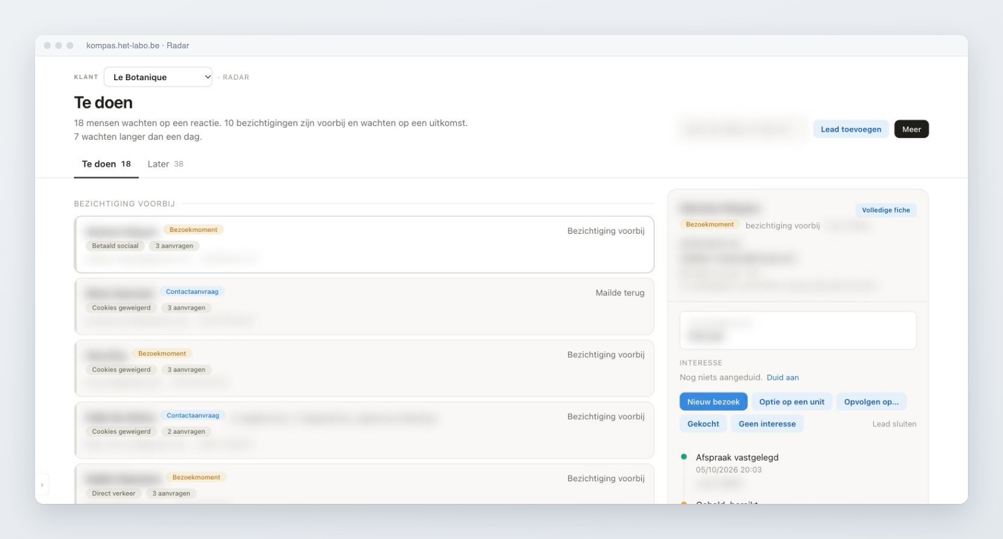Click the 2 aanvragen tag

[186, 431]
